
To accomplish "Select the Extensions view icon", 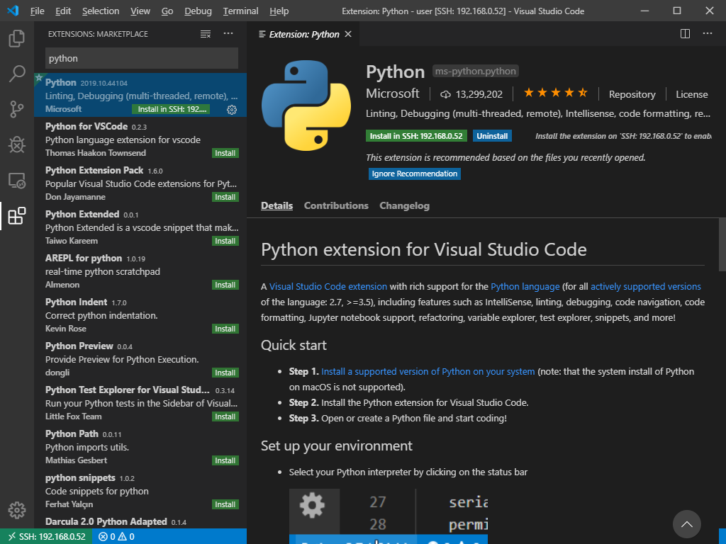I will tap(17, 216).
